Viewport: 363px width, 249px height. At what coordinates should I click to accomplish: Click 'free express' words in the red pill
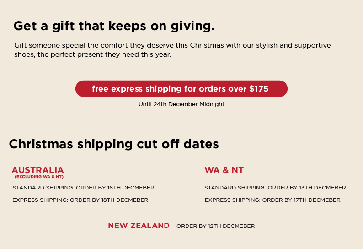[x=117, y=89]
